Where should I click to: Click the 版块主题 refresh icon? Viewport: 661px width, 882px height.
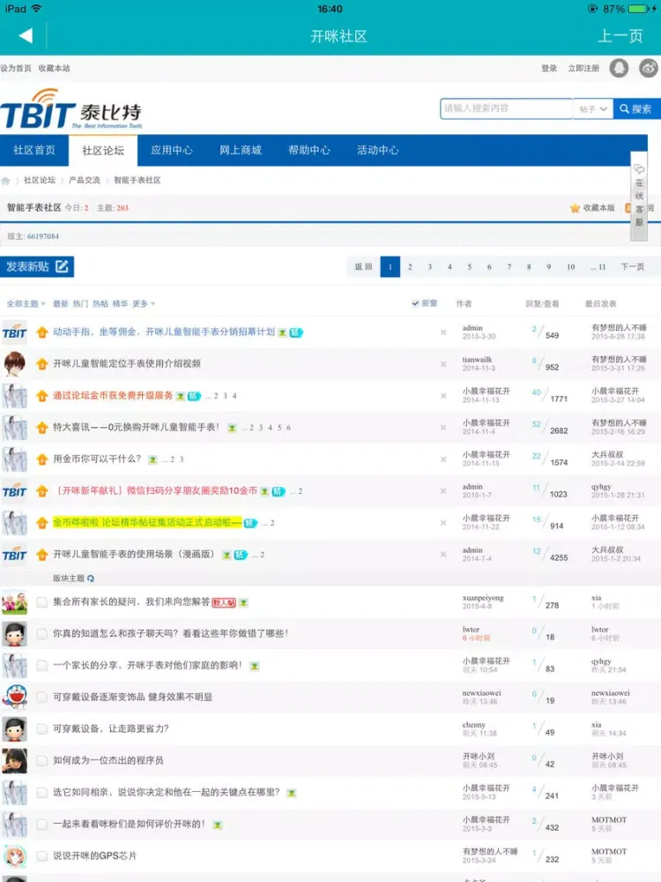point(91,579)
